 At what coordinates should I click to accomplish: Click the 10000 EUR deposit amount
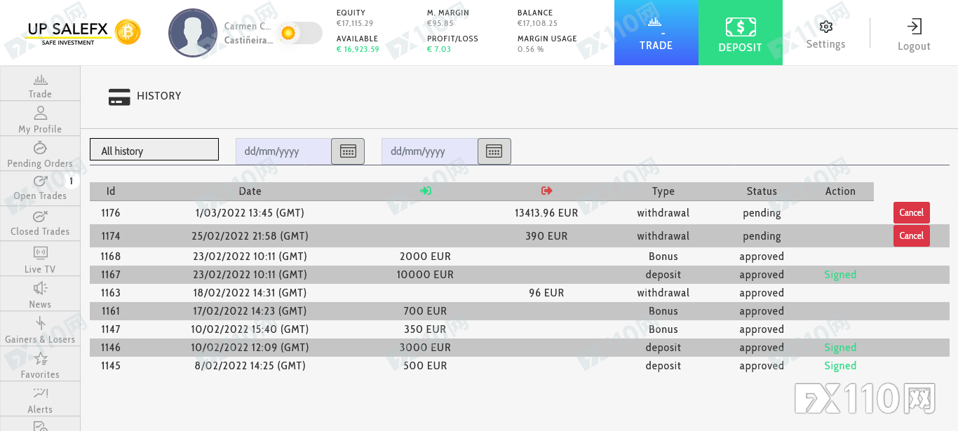coord(425,275)
